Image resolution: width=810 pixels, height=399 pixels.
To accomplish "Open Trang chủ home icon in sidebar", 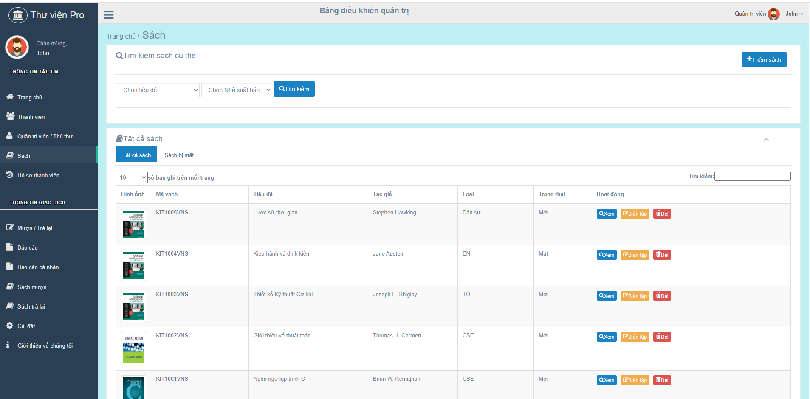I will pos(10,97).
